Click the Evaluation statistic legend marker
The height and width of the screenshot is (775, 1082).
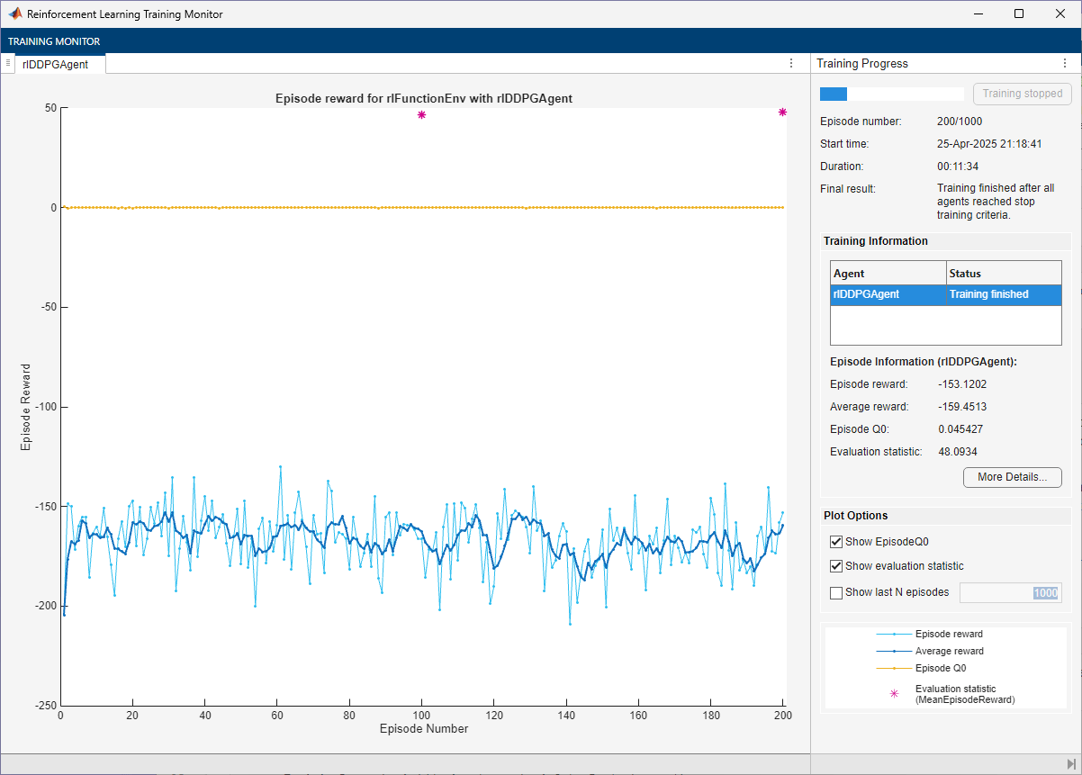[894, 693]
